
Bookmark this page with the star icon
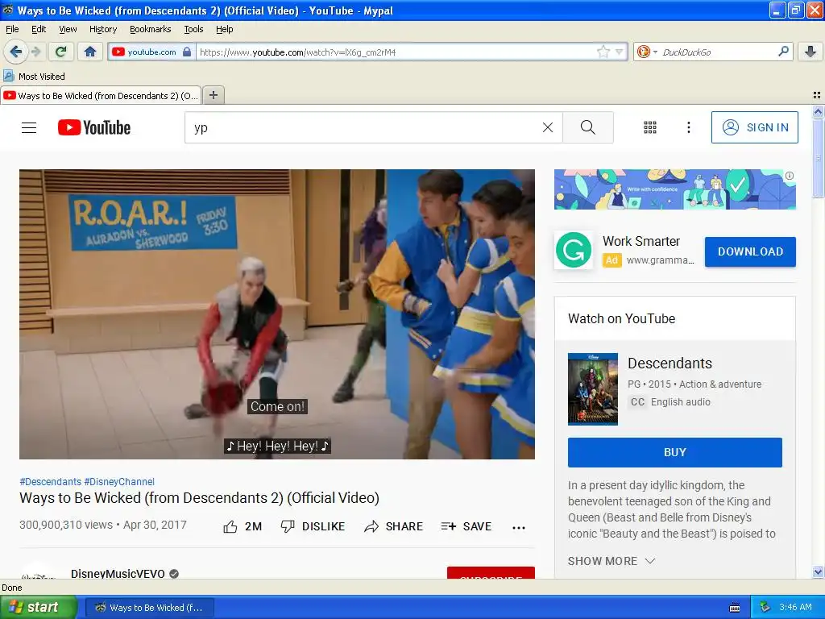point(603,52)
